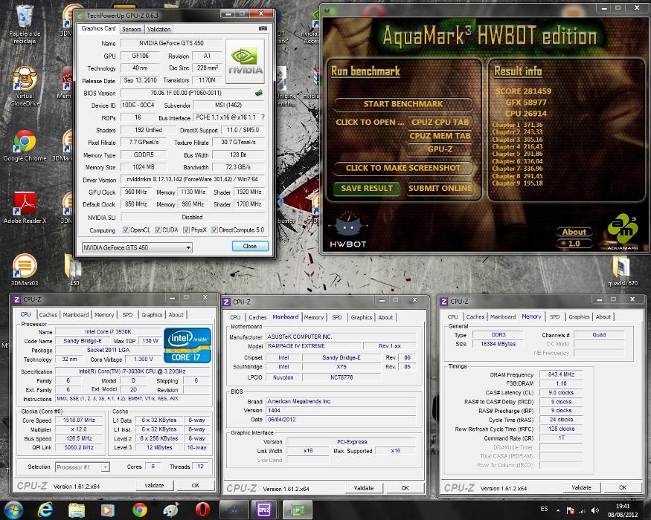
Task: Click the volume speaker tray icon
Action: (595, 510)
